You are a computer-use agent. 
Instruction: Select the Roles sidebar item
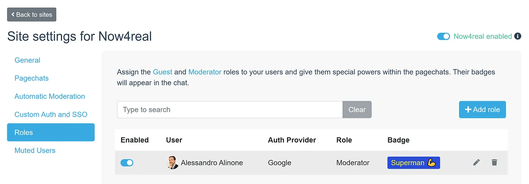point(51,132)
